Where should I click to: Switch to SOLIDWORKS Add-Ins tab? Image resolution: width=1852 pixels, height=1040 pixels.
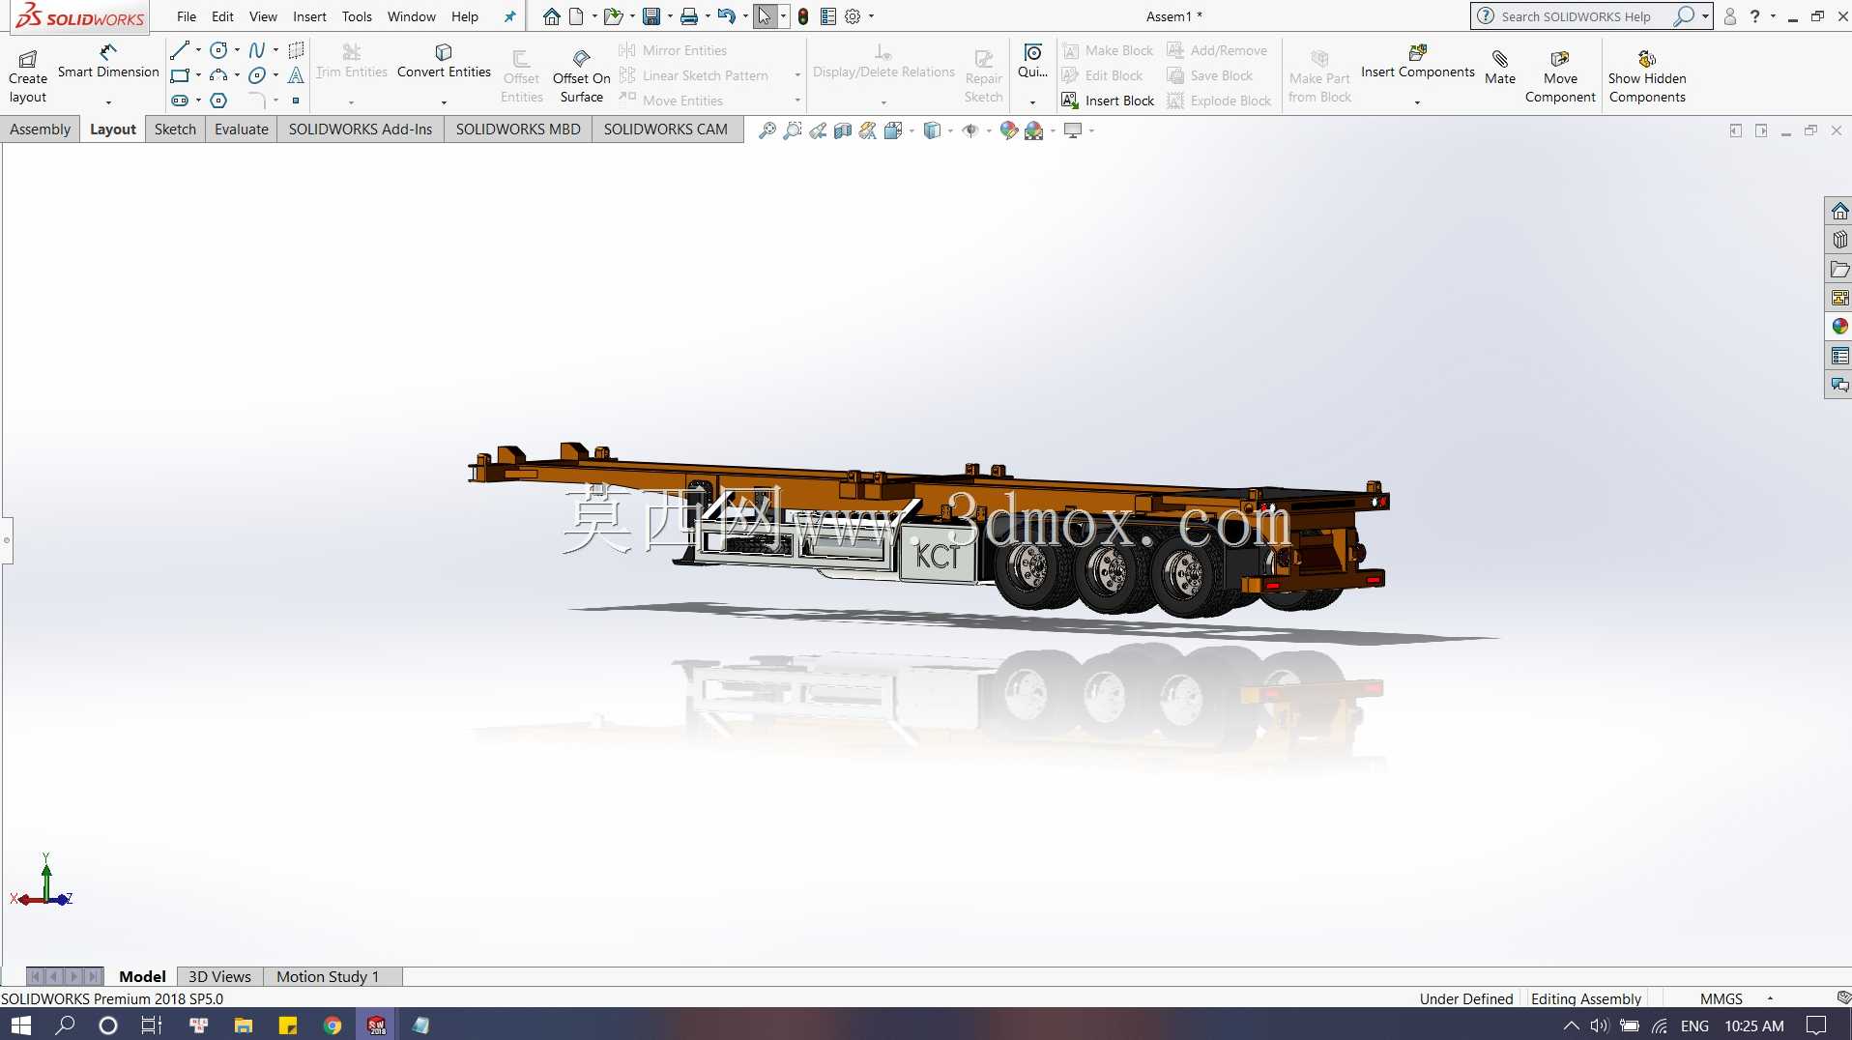coord(361,130)
